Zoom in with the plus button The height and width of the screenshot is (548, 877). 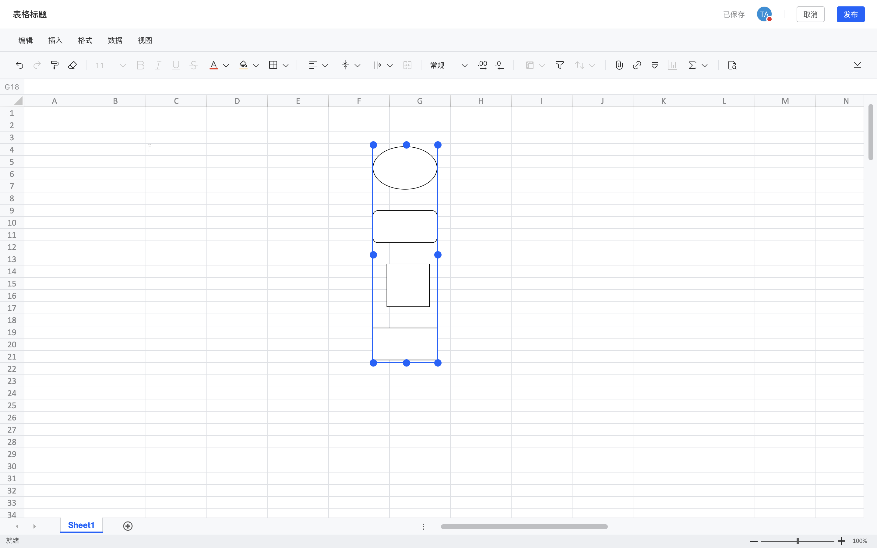[841, 541]
